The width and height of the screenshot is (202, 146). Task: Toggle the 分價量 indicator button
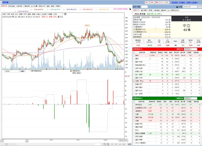pyautogui.click(x=50, y=14)
